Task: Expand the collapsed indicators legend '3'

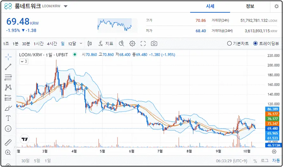Action: [24, 61]
